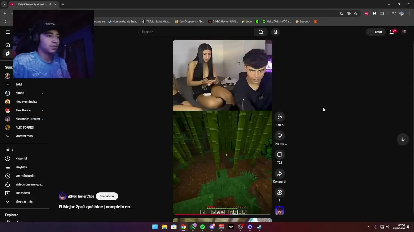Image resolution: width=414 pixels, height=232 pixels.
Task: Open a new browser tab
Action: tap(63, 5)
